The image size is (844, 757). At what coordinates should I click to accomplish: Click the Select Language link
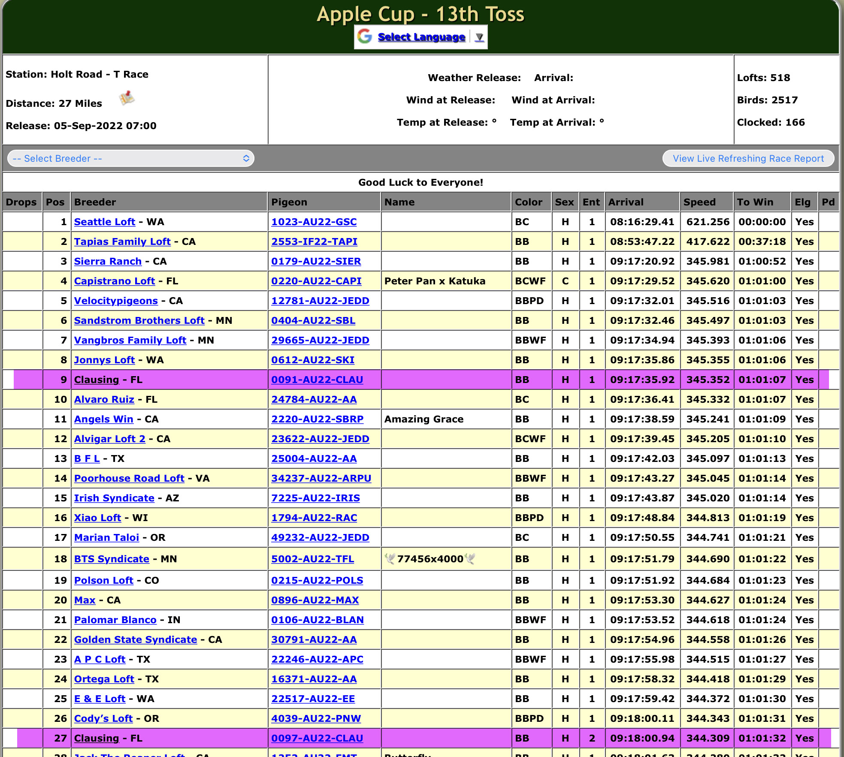[421, 37]
